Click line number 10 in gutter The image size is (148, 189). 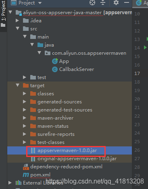pyautogui.click(x=137, y=14)
